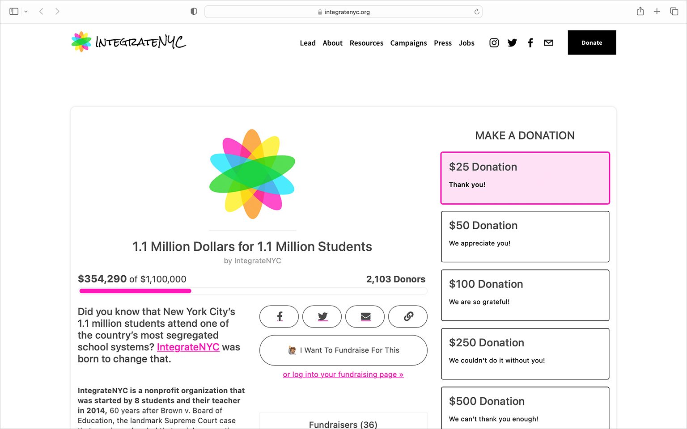687x429 pixels.
Task: Navigate to the Press section
Action: click(x=443, y=43)
